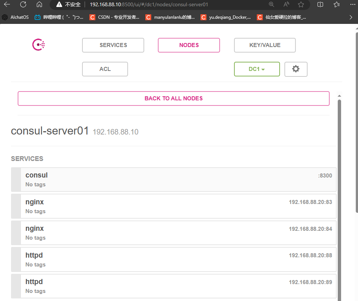Open Consul settings gear icon

coord(296,69)
